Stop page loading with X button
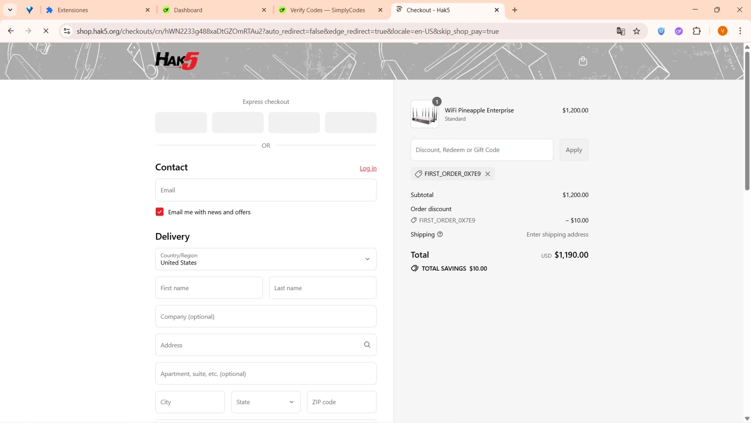The height and width of the screenshot is (423, 751). tap(46, 31)
